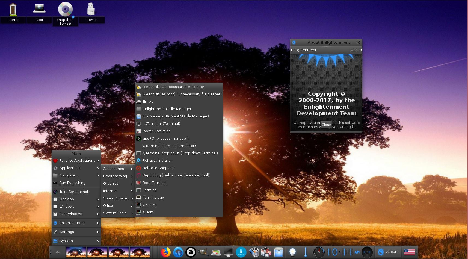Open Reportbug (Debian bug reporting tool)
Viewport: 468px width, 259px height.
[179, 175]
